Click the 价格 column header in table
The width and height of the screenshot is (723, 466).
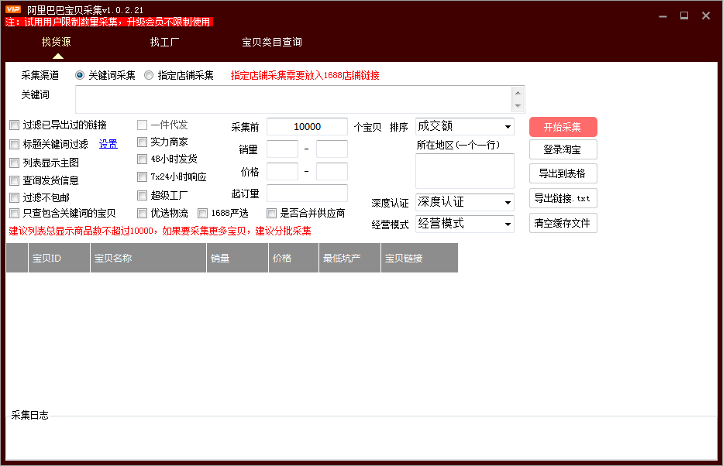(x=294, y=259)
